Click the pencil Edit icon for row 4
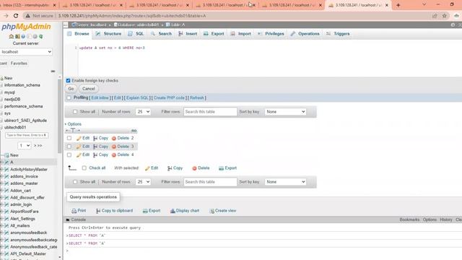The image size is (462, 260). [79, 155]
